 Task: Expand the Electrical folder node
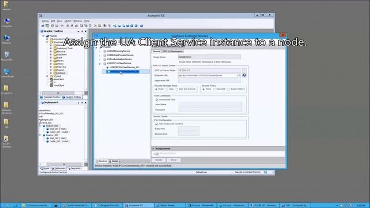[x=51, y=51]
